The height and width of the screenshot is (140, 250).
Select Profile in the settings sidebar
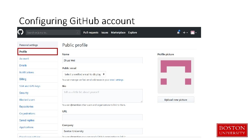click(x=37, y=52)
